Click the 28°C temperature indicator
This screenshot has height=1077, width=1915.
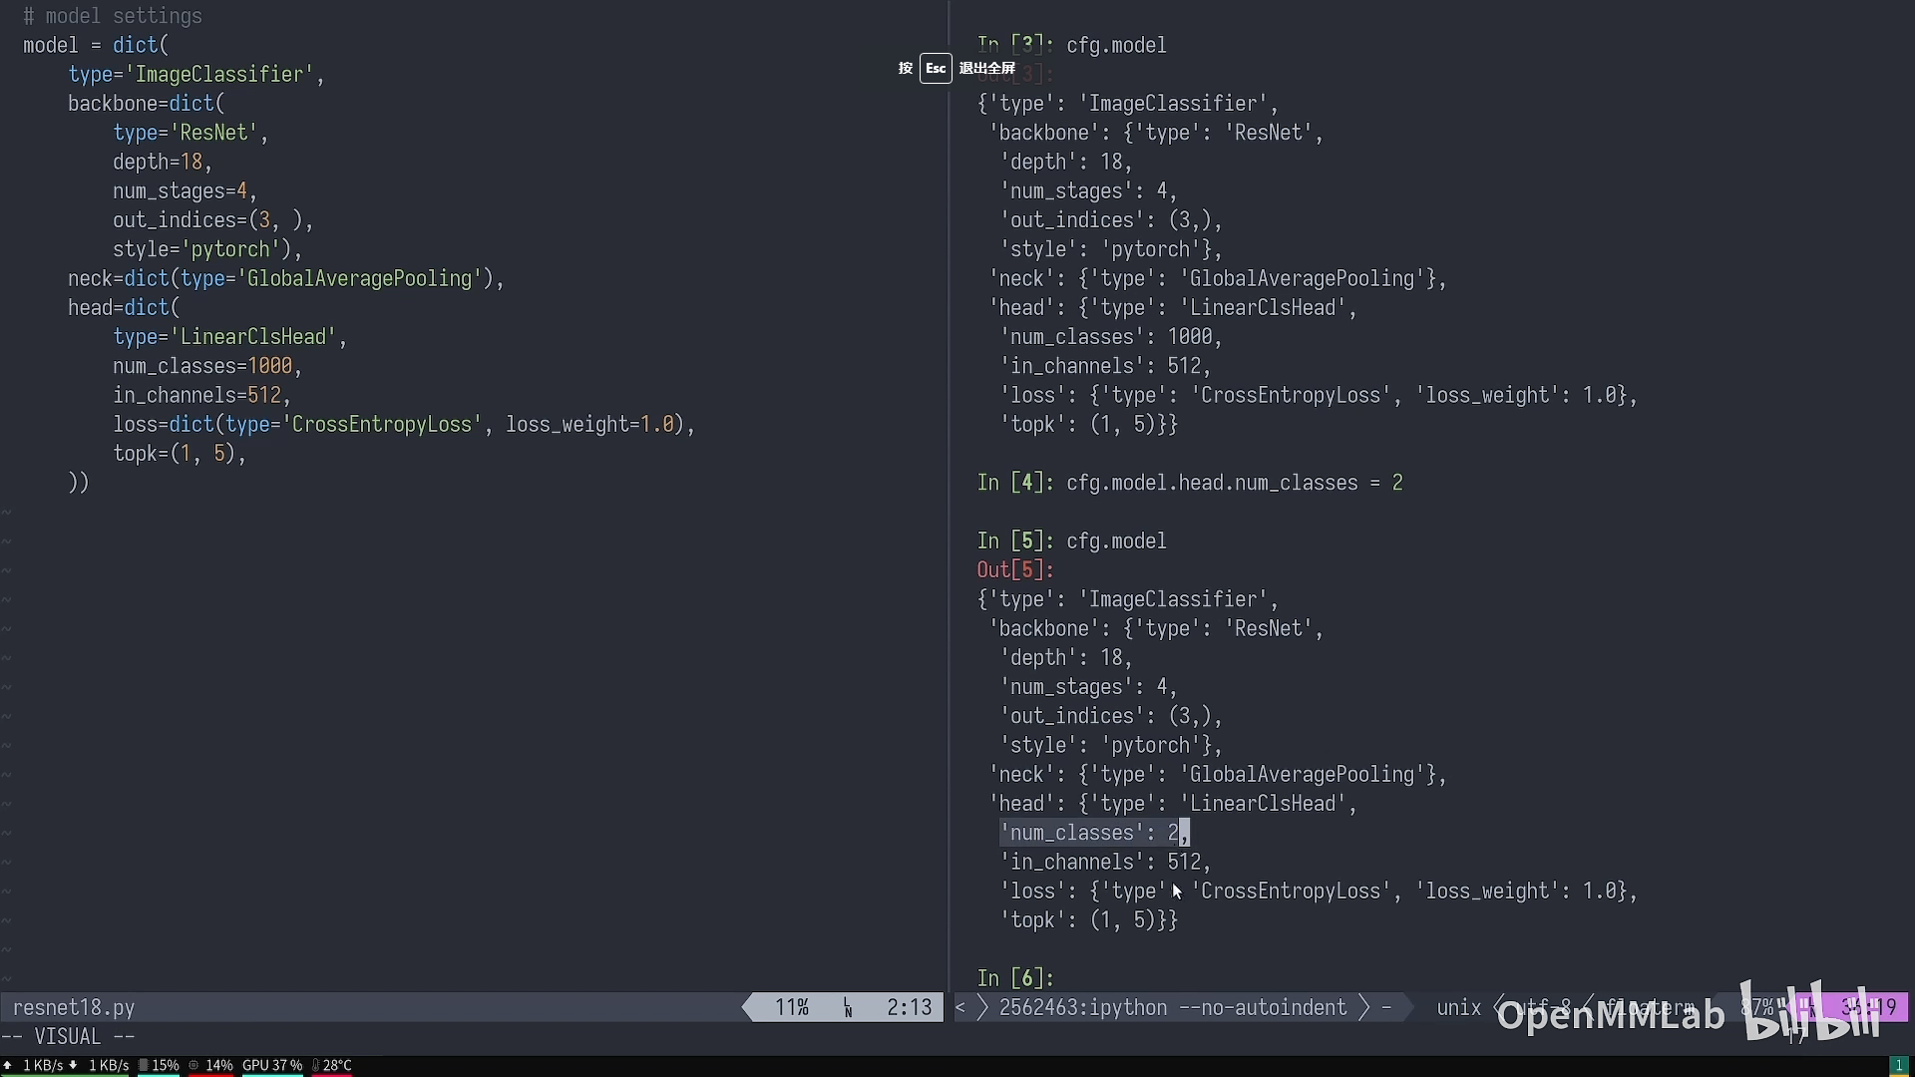click(x=332, y=1065)
